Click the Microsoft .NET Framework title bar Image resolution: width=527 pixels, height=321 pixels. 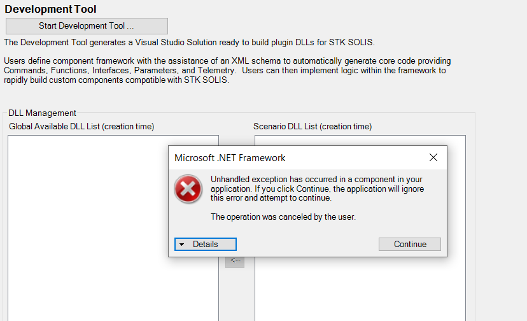coord(286,157)
